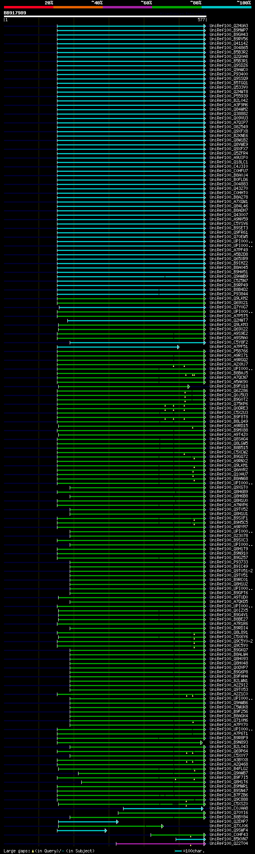Select UniRef100_B9FU18 entry
The image size is (255, 854).
pos(229,386)
